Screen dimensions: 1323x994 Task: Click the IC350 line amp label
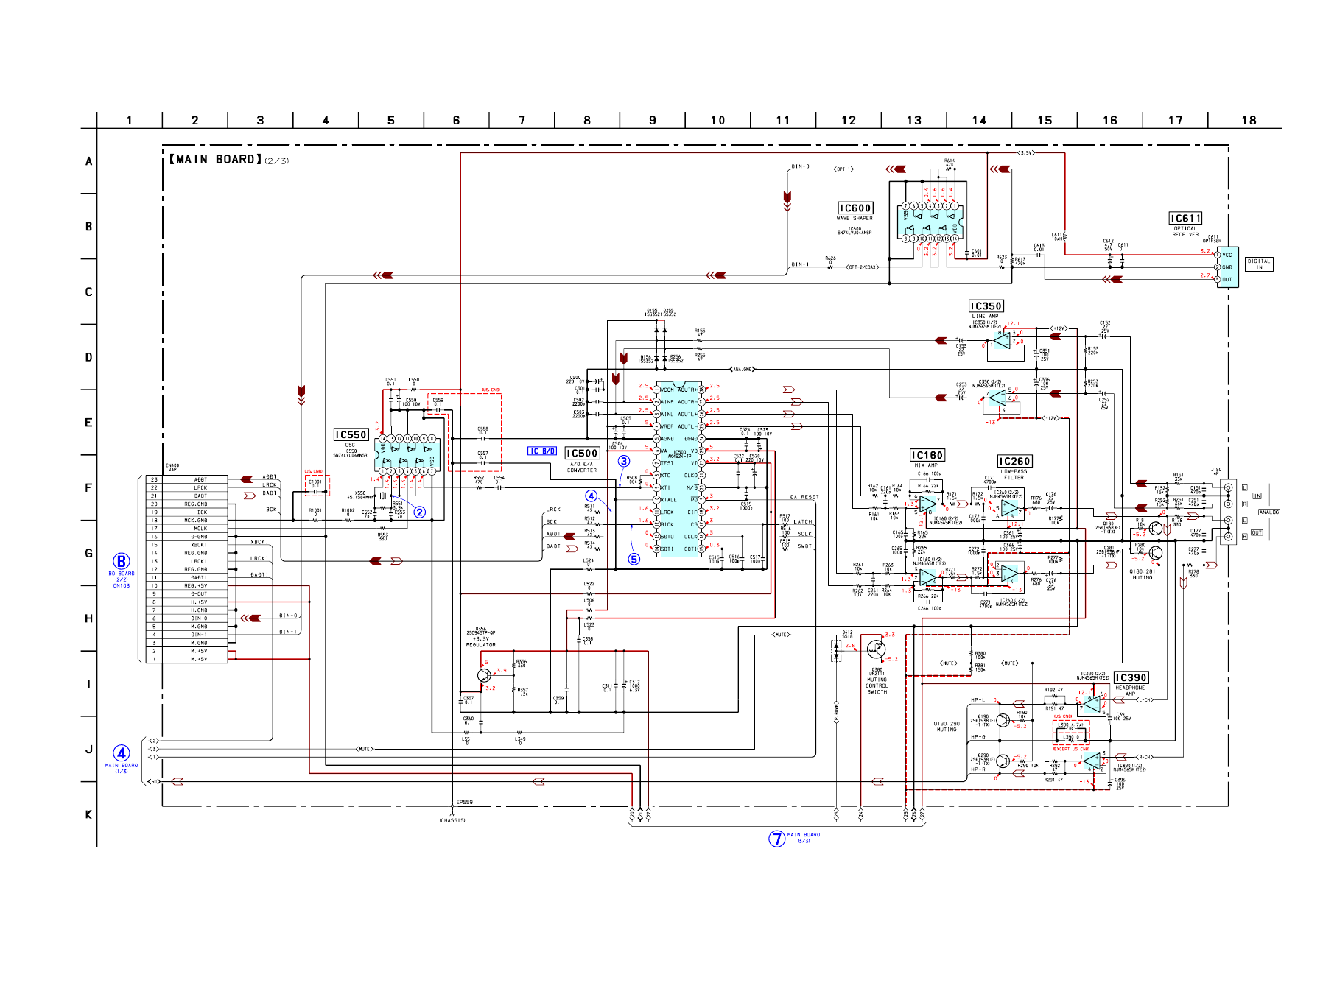pyautogui.click(x=986, y=306)
